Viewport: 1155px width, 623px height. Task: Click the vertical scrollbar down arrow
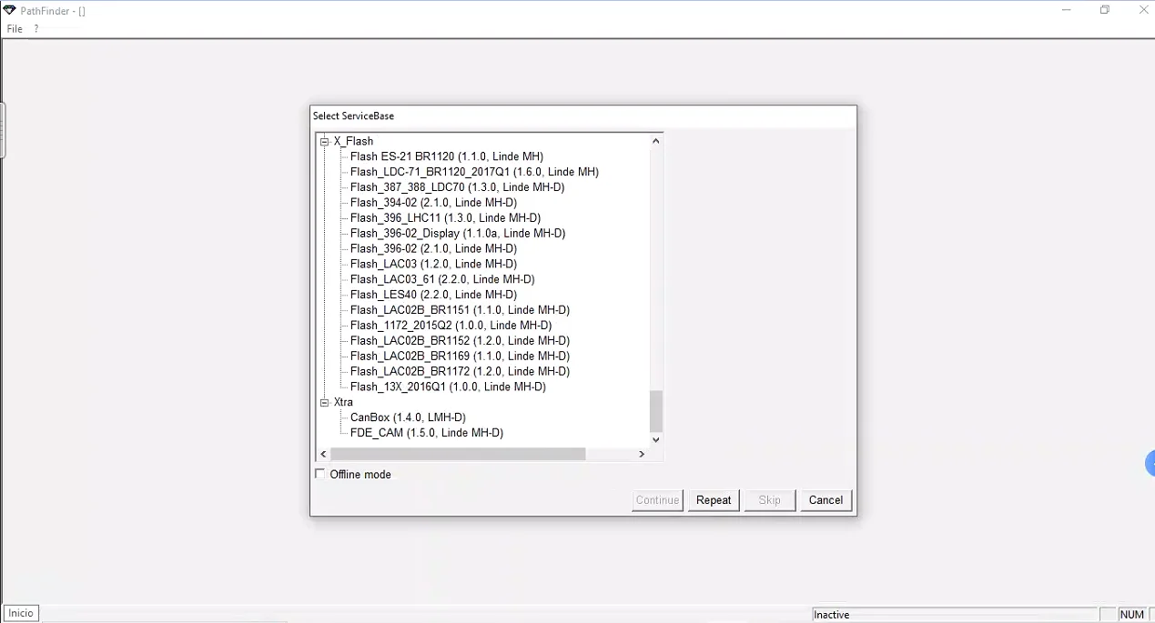[x=656, y=440]
